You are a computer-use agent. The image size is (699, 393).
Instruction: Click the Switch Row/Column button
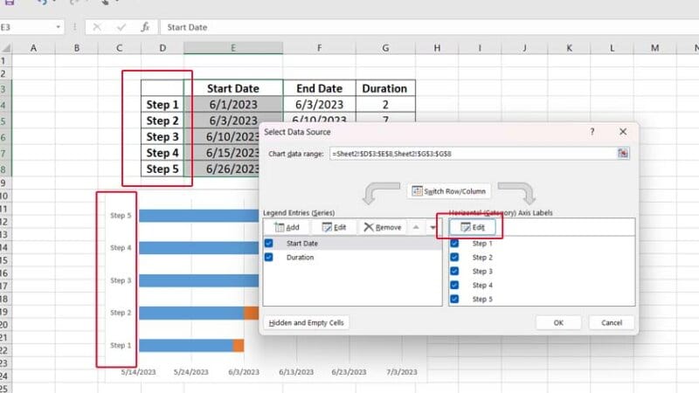point(448,191)
